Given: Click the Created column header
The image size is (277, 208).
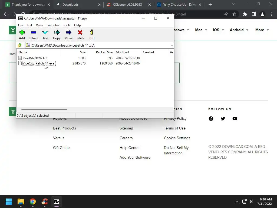Looking at the screenshot, I should pyautogui.click(x=154, y=52).
